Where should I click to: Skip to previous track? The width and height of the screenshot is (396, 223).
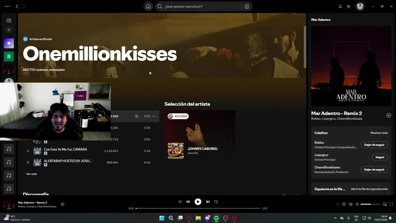point(188,202)
